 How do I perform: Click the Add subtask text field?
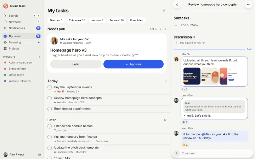coord(189,25)
